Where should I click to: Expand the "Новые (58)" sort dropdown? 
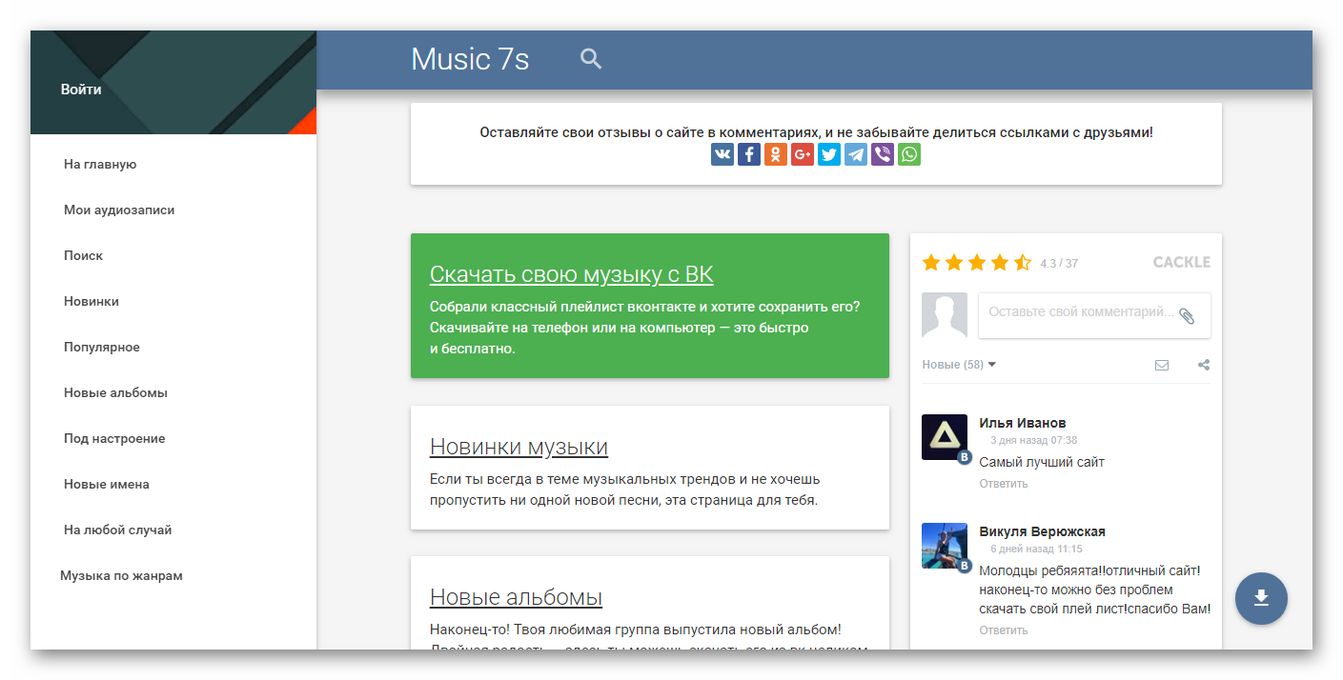click(959, 365)
